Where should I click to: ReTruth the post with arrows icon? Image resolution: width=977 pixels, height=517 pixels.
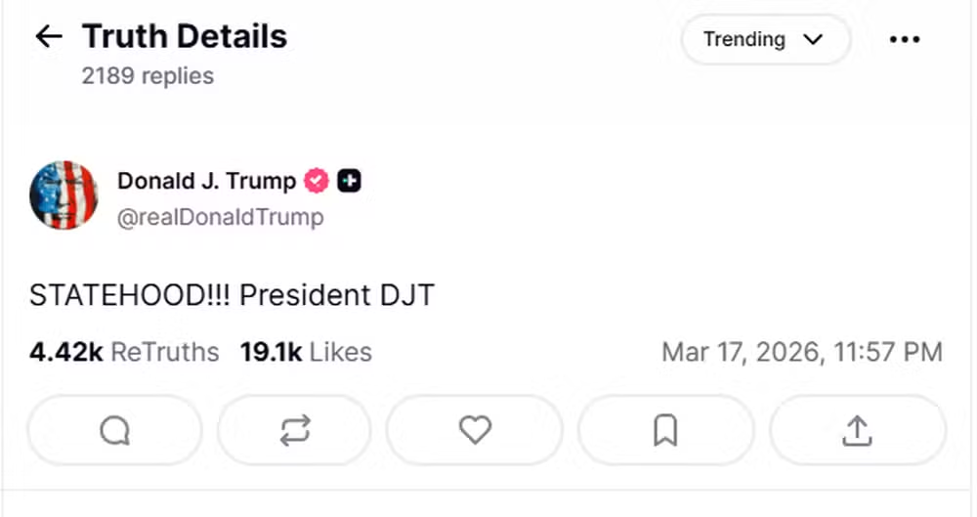point(295,430)
